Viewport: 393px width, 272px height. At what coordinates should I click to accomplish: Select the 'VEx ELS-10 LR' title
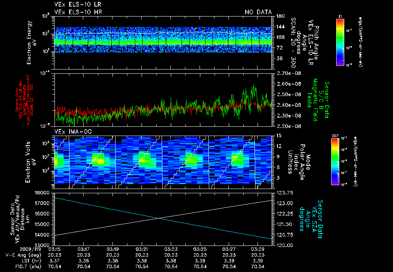tap(78, 5)
